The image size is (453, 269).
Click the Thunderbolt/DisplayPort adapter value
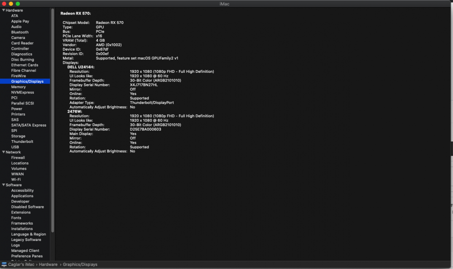152,103
